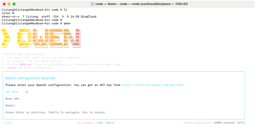This screenshot has height=135, width=255.
Task: Click 'Tips for getting started:' line
Action: (23, 54)
